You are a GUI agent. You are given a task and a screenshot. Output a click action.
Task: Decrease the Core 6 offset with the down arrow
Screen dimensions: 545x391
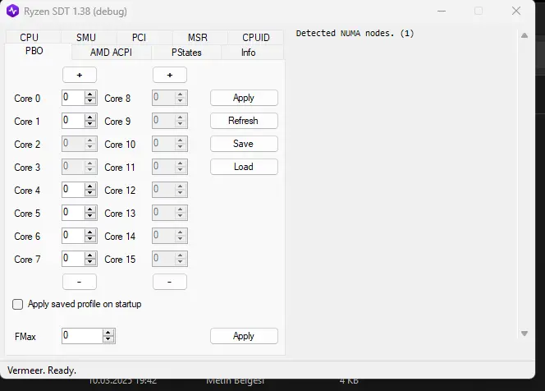(90, 239)
